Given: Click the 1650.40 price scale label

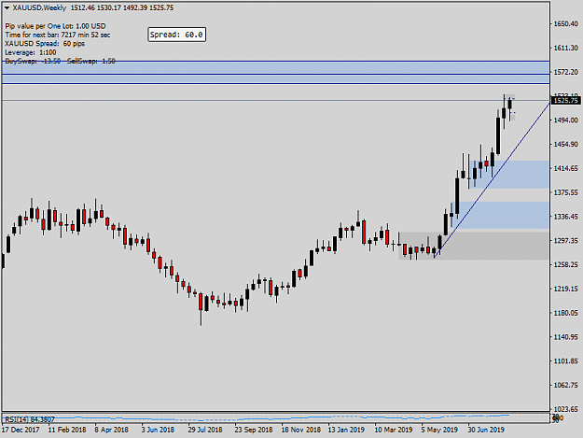Looking at the screenshot, I should (566, 24).
